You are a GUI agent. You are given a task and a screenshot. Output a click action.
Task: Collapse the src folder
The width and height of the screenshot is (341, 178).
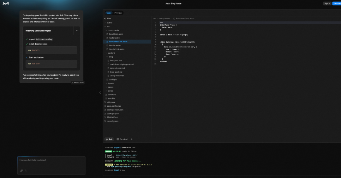(x=108, y=27)
